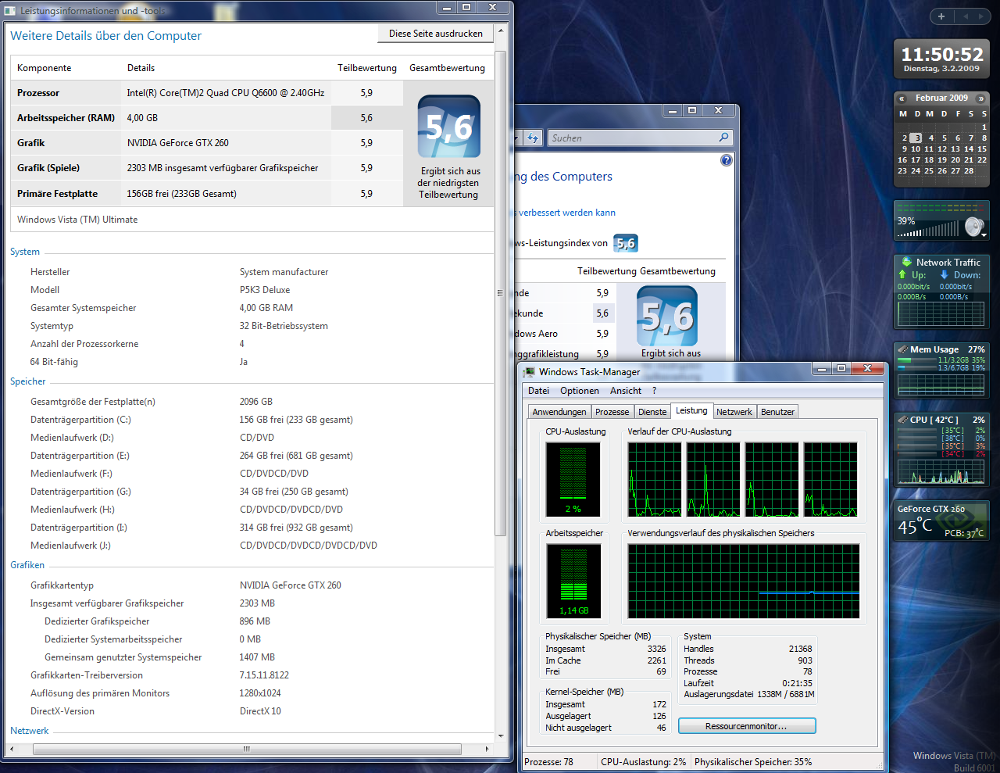Switch to the Anwendungen tab

[x=559, y=412]
